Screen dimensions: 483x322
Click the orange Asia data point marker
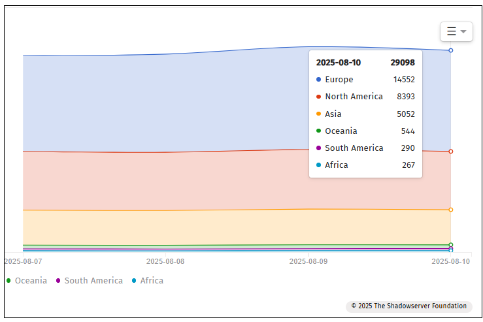451,210
